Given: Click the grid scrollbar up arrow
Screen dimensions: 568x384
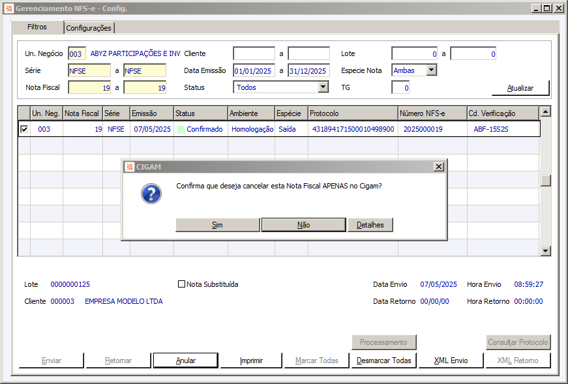Looking at the screenshot, I should 546,111.
